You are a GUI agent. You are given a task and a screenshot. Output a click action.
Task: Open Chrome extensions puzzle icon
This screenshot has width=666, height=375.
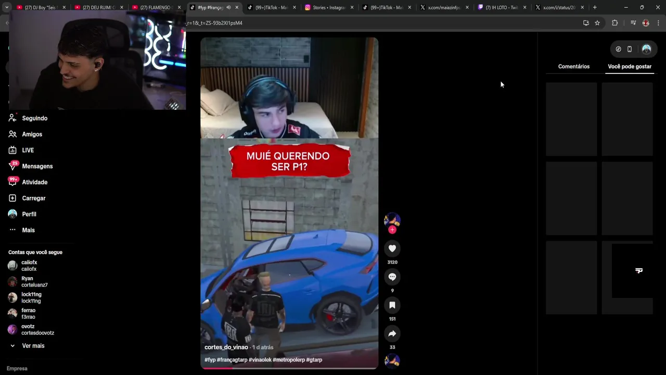614,23
